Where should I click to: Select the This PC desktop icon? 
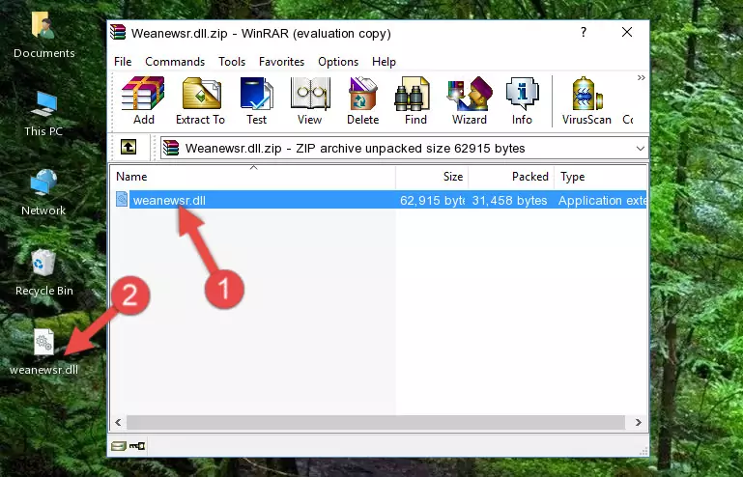click(x=43, y=114)
